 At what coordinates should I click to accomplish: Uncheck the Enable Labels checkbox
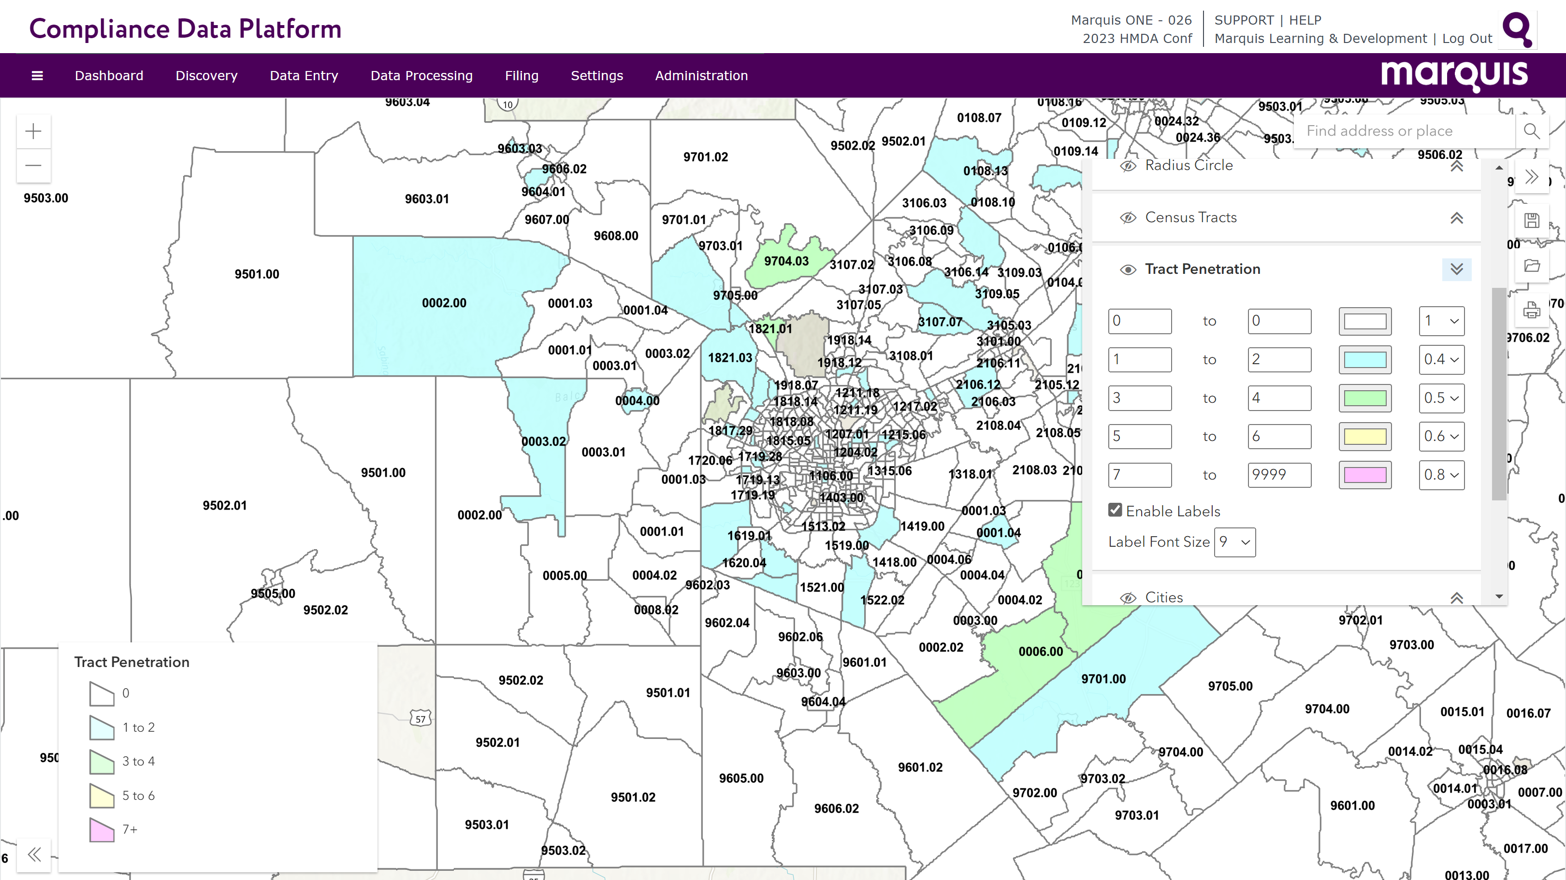coord(1115,510)
